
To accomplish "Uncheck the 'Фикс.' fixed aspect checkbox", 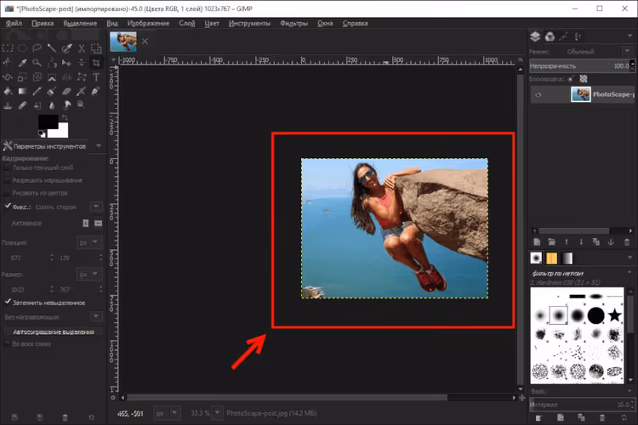I will pyautogui.click(x=8, y=207).
